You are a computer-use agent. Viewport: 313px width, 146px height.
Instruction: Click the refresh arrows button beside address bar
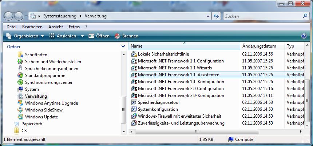[x=216, y=16]
